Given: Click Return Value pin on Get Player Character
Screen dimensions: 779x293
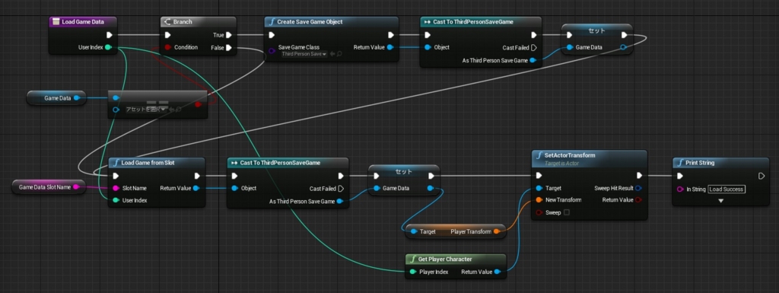Looking at the screenshot, I should 497,272.
